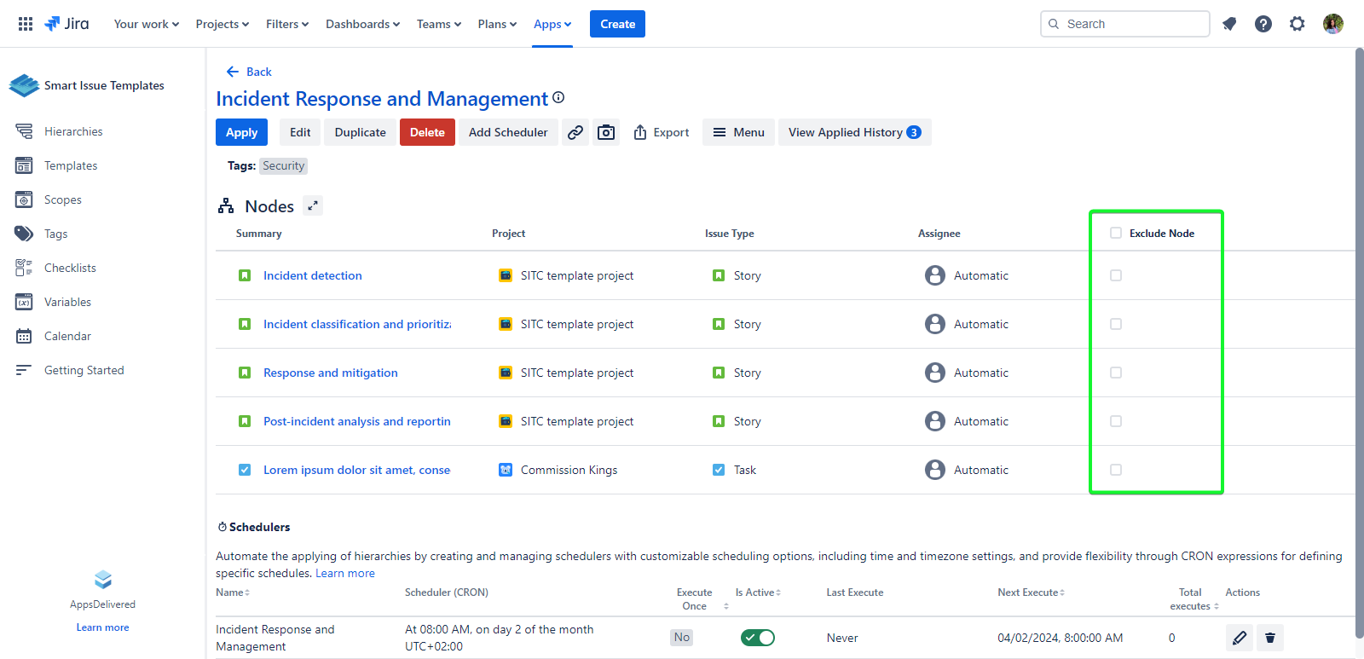Toggle the Is Active scheduler switch
Image resolution: width=1364 pixels, height=659 pixels.
(x=758, y=638)
